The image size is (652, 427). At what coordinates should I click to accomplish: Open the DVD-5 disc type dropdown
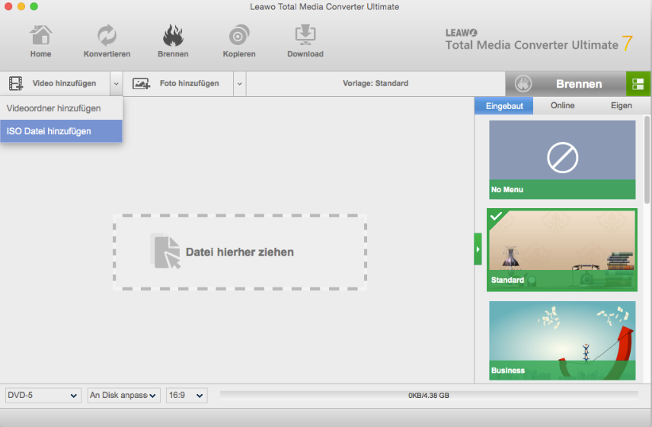click(x=43, y=396)
